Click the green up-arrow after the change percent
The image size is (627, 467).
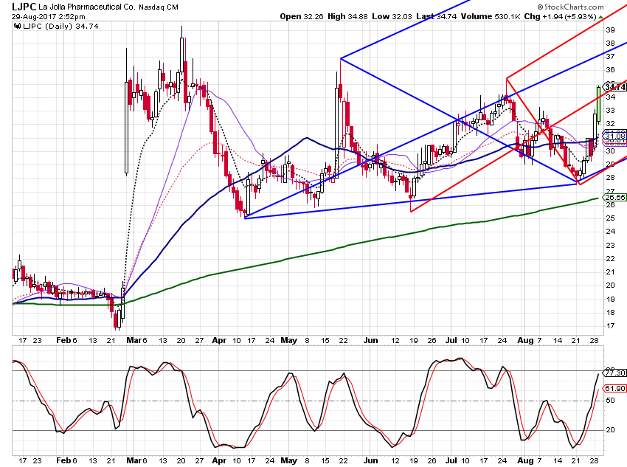point(600,17)
